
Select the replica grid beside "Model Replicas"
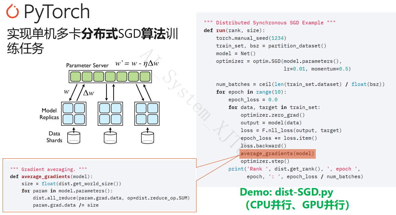click(73, 114)
